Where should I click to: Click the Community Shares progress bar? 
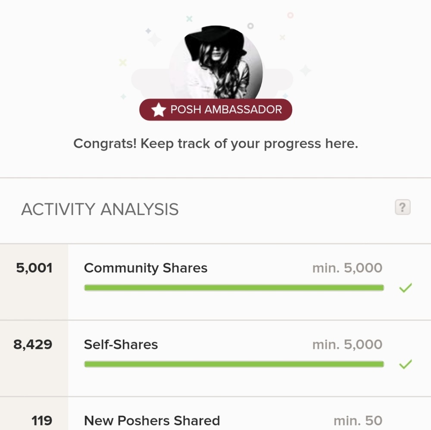[234, 288]
